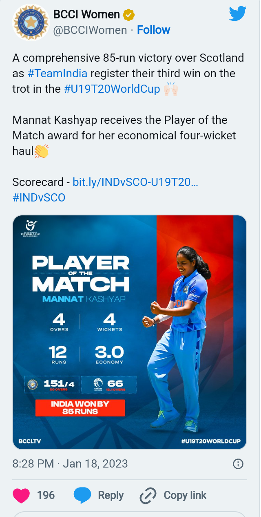Viewport: 261px width, 517px height.
Task: Click the gold verified badge
Action: 128,15
